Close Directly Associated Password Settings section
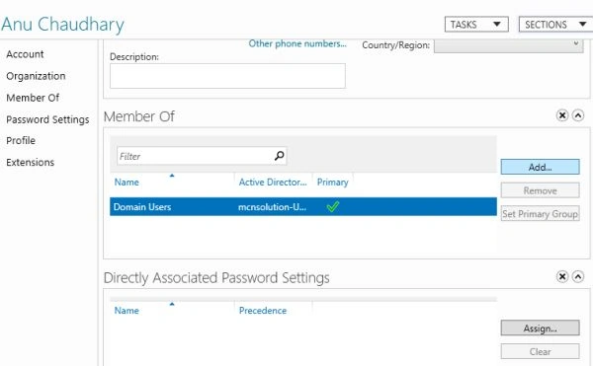Viewport: 593px width, 366px height. click(x=562, y=276)
